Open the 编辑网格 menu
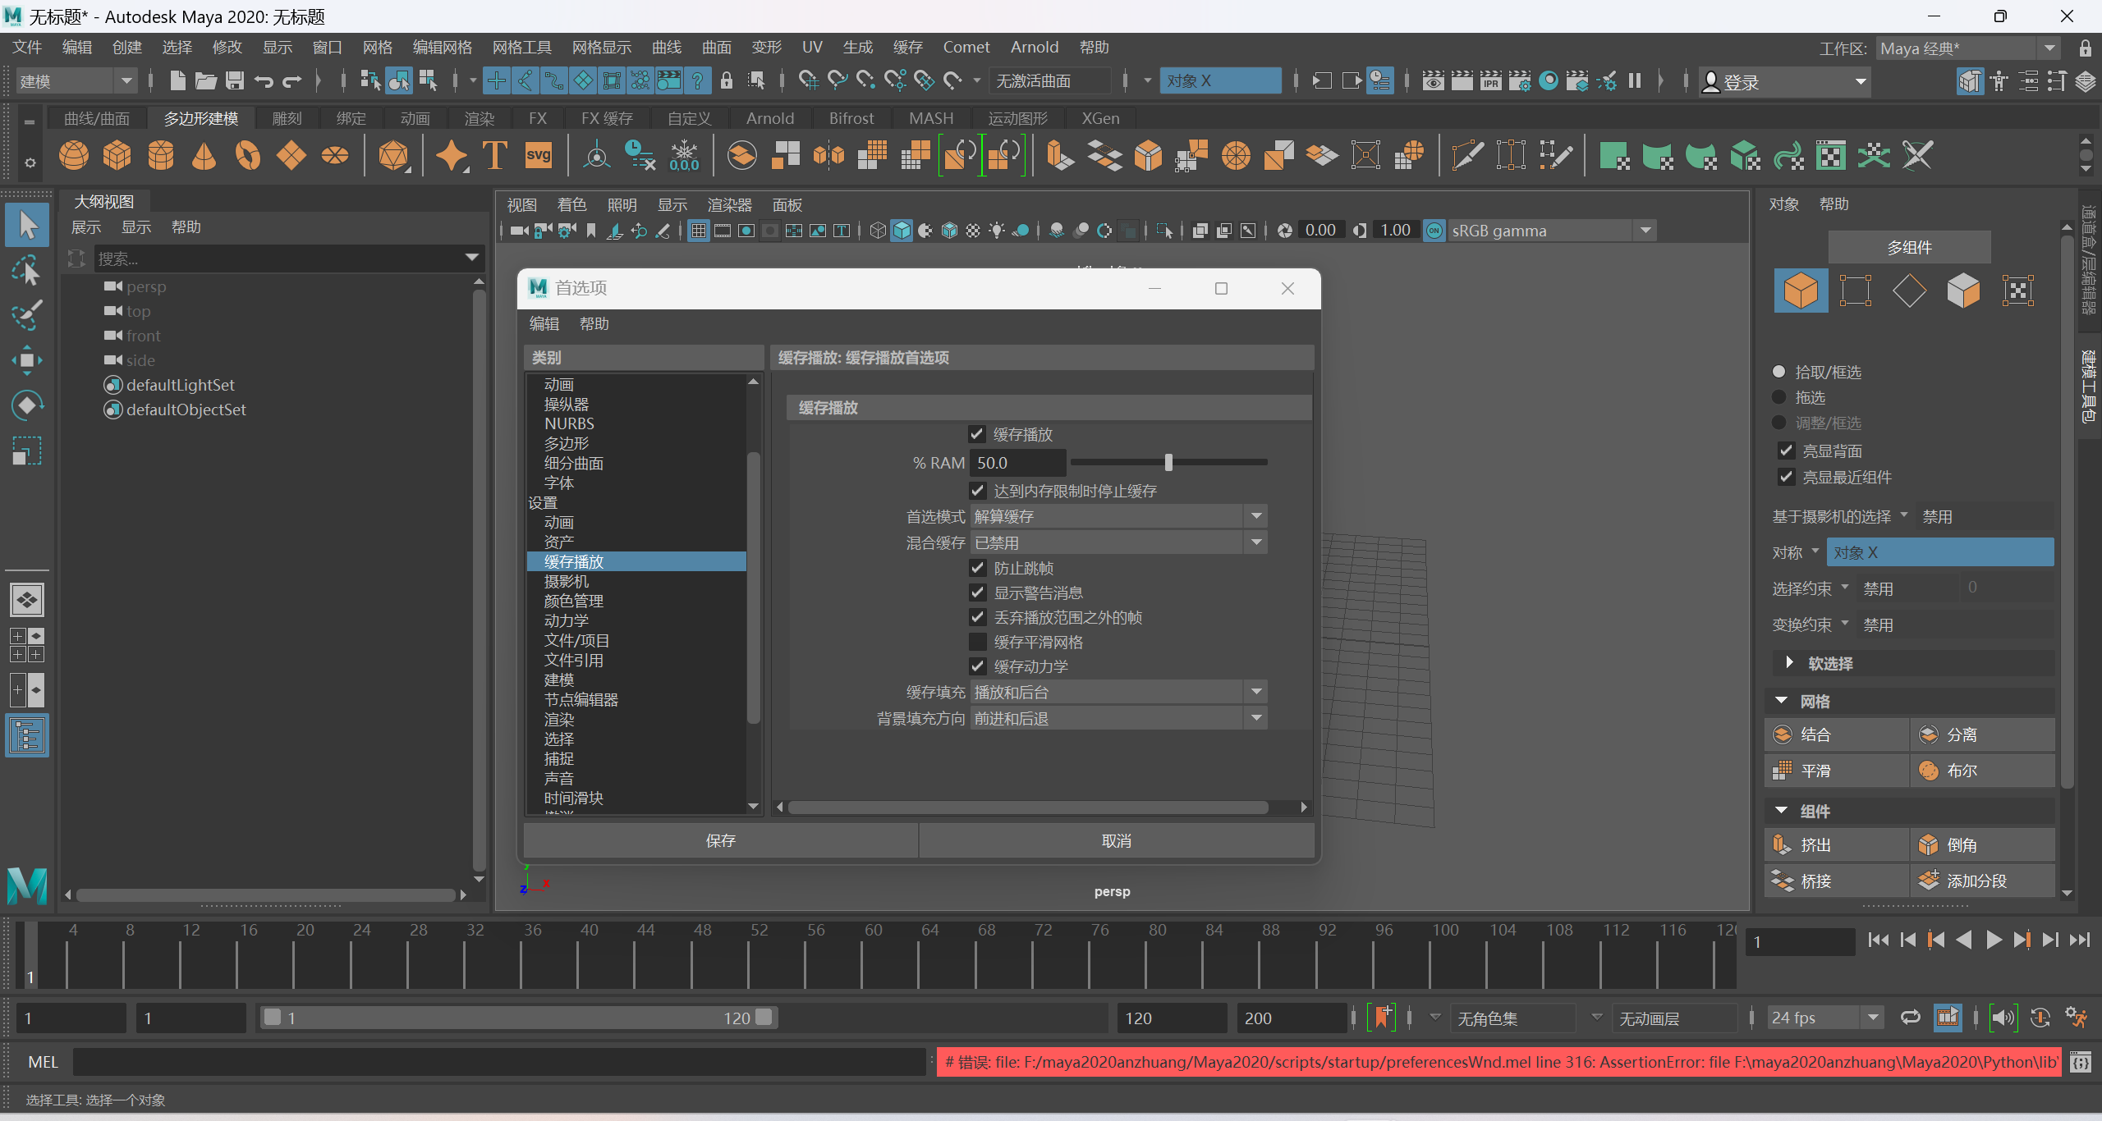This screenshot has width=2102, height=1121. coord(443,48)
